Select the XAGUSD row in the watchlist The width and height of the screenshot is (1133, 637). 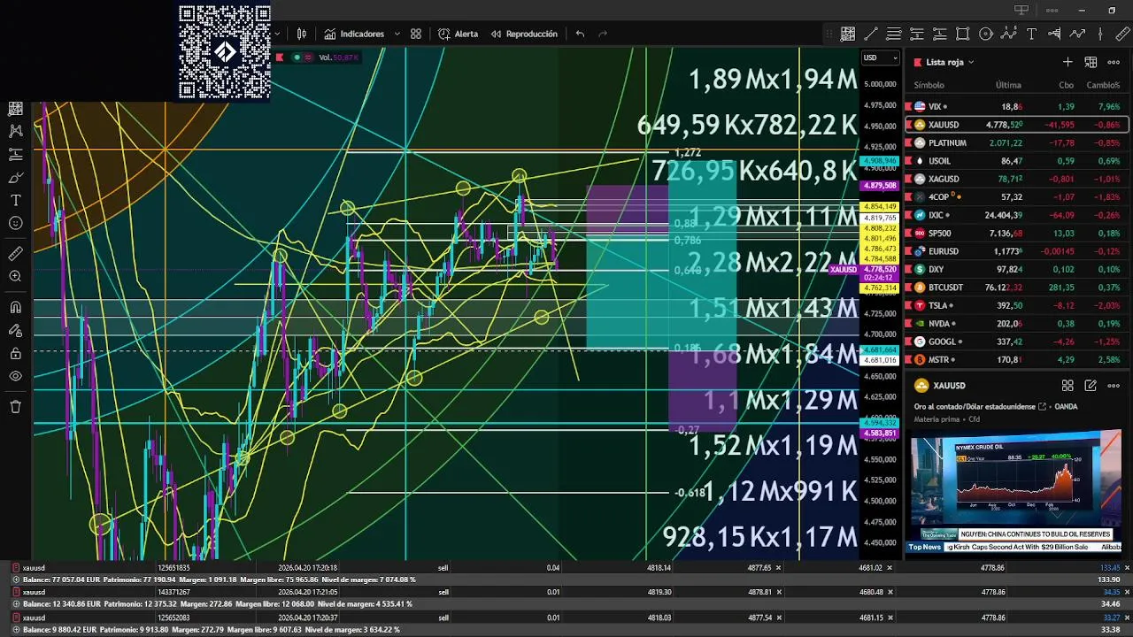click(x=1017, y=179)
